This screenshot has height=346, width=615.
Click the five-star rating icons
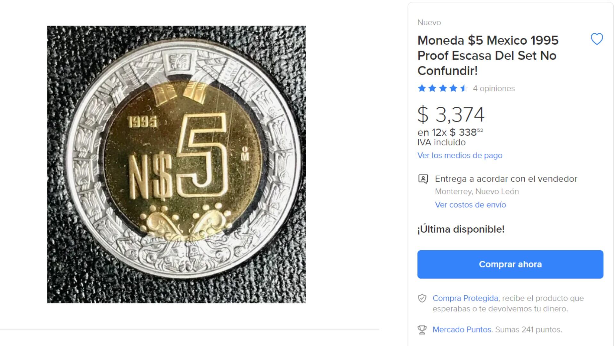coord(443,88)
